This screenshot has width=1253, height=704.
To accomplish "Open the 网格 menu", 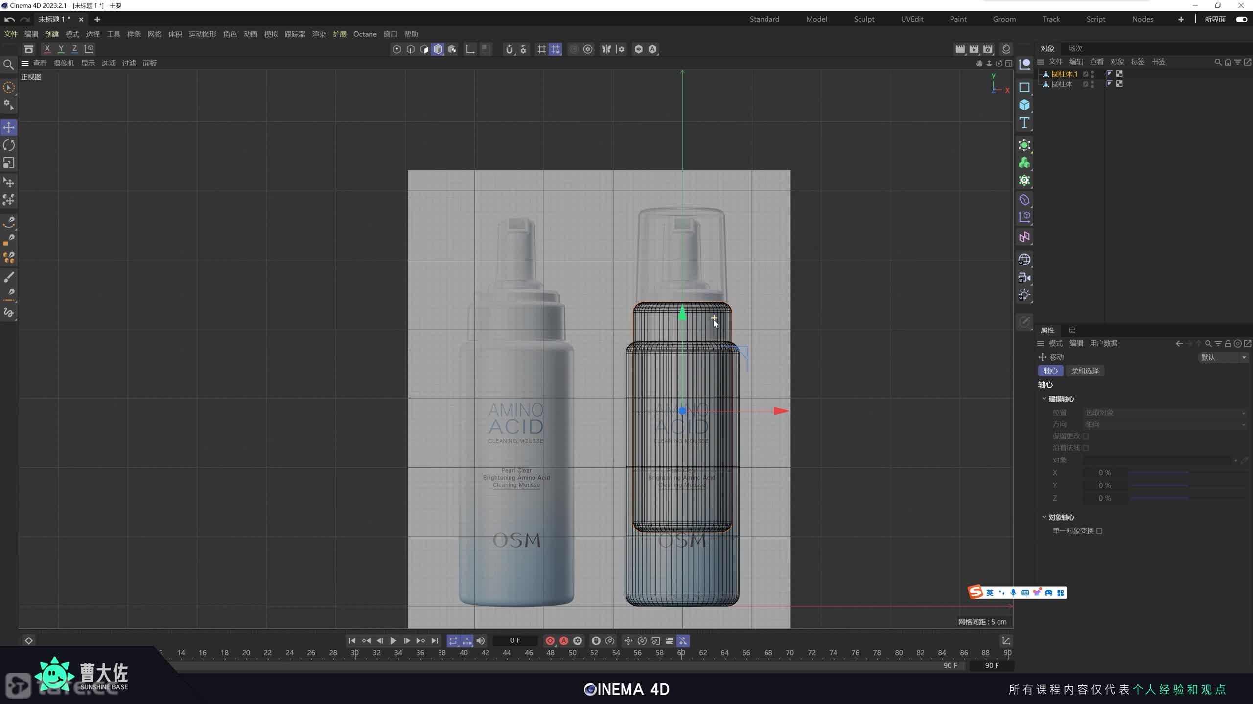I will point(154,34).
